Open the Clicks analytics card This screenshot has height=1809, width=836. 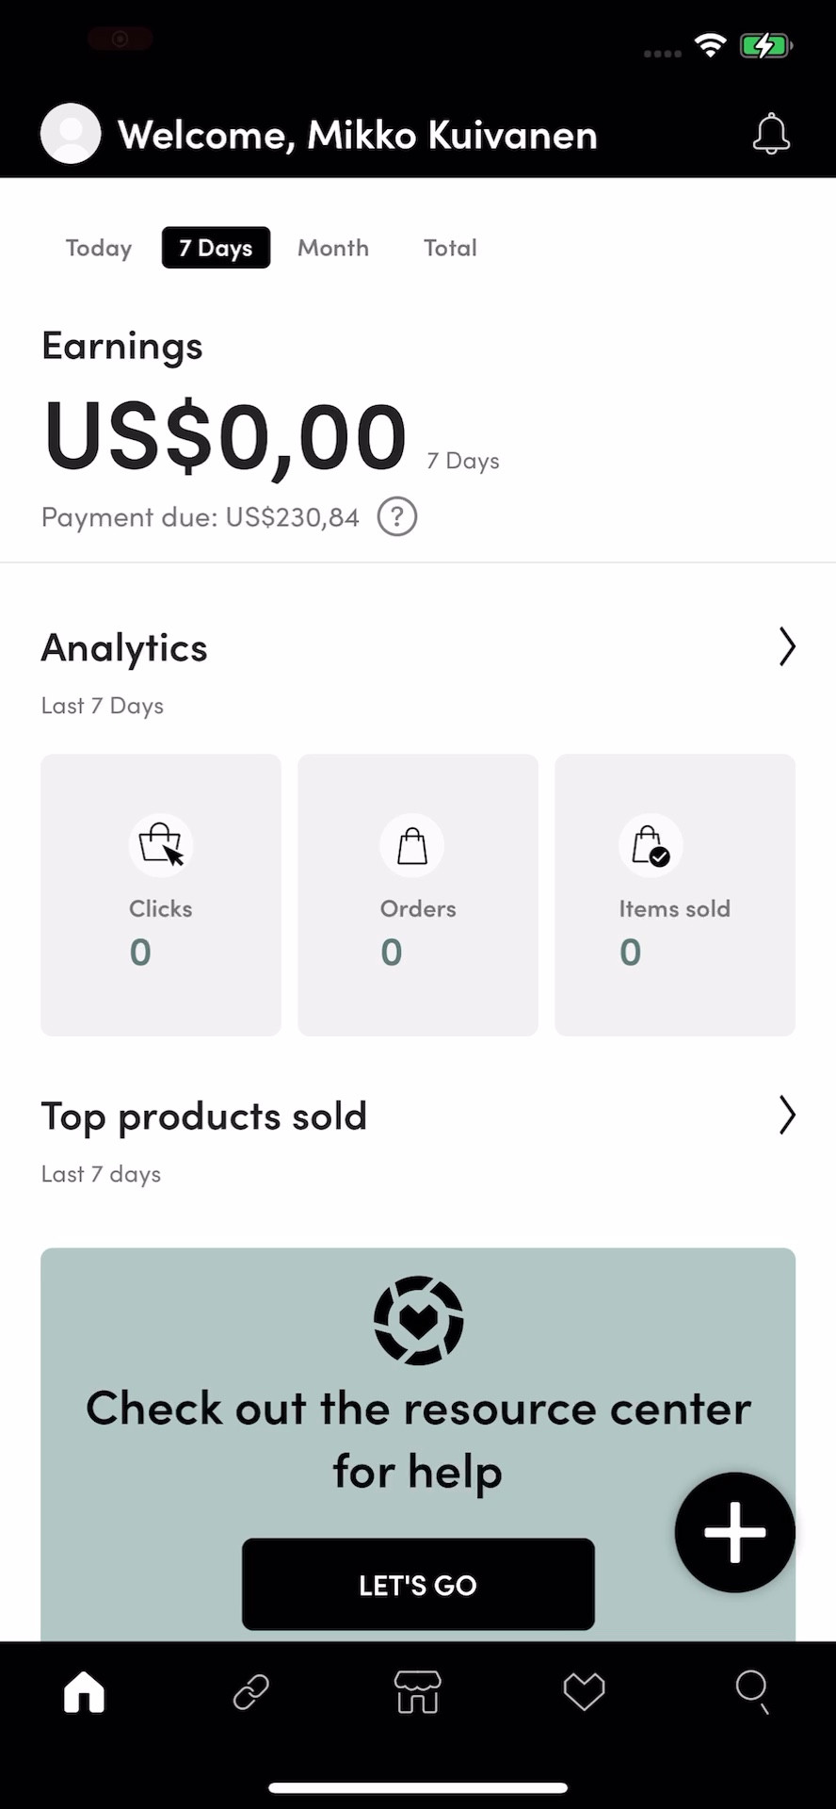pos(161,895)
